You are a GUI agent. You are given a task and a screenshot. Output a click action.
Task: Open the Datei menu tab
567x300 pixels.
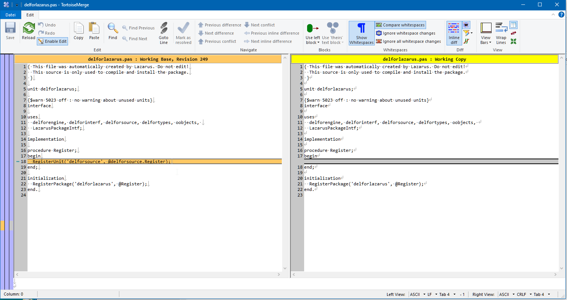point(10,15)
